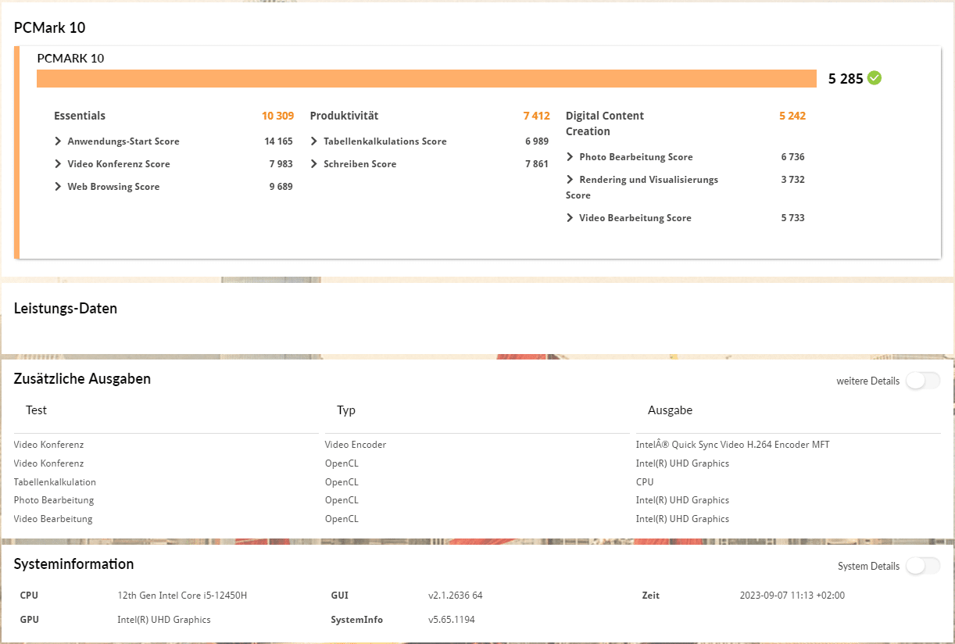This screenshot has width=955, height=644.
Task: Select the Produktivität section heading
Action: coord(344,116)
